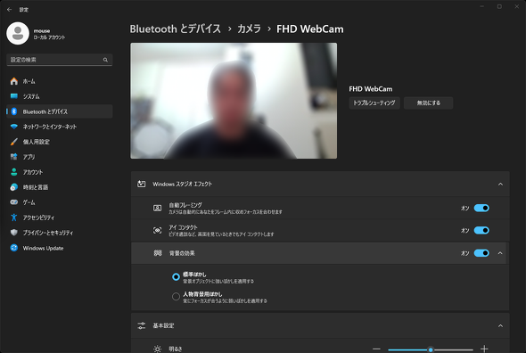Click the Gaming (ゲーム) controller icon
Viewport: 526px width, 353px height.
(13, 202)
